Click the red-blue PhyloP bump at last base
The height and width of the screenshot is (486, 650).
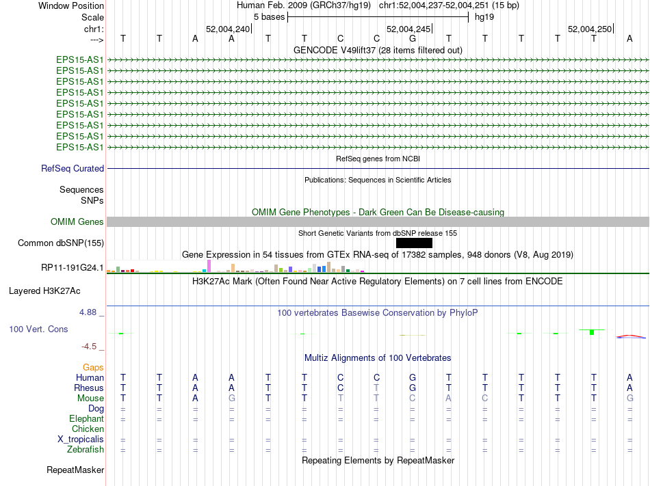coord(630,336)
